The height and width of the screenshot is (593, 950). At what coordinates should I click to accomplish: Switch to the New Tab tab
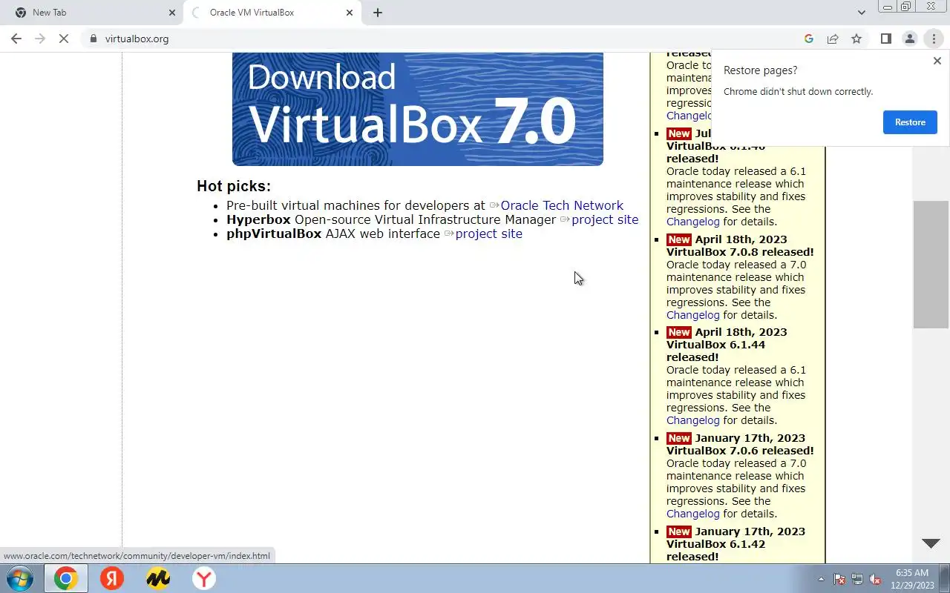[x=91, y=13]
